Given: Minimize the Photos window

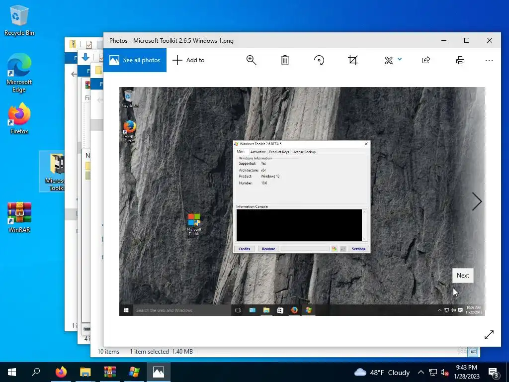Looking at the screenshot, I should click(x=444, y=40).
